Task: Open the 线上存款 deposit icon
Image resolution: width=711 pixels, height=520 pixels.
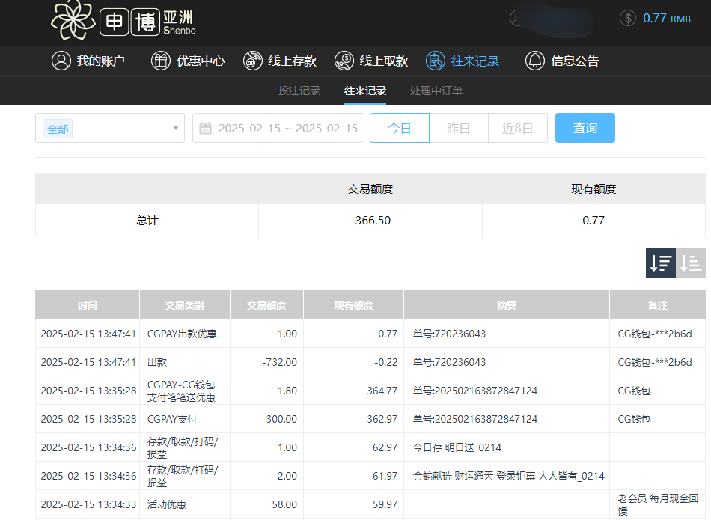Action: (252, 61)
